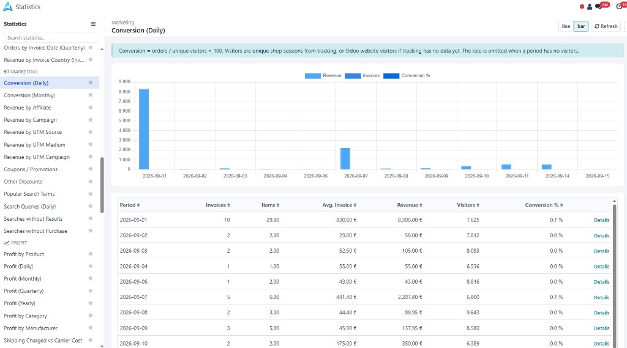Image resolution: width=627 pixels, height=348 pixels.
Task: Refresh the statistics report
Action: (606, 26)
